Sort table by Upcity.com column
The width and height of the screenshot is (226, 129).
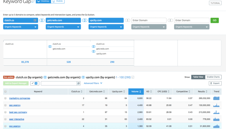tap(118, 91)
